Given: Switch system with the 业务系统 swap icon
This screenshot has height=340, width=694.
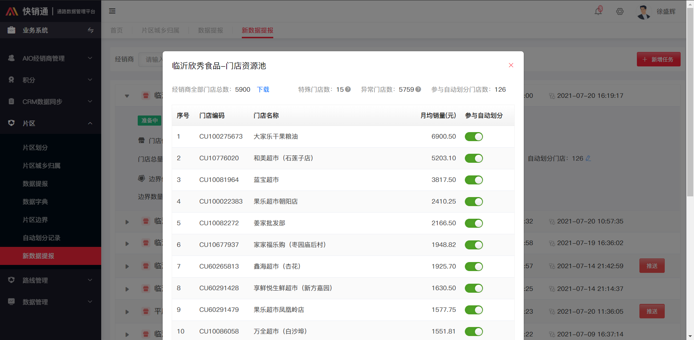Looking at the screenshot, I should click(x=91, y=30).
